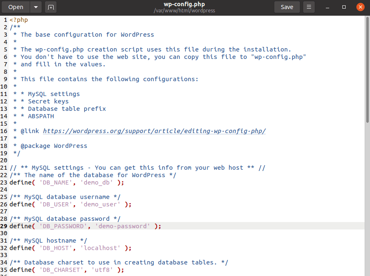This screenshot has width=370, height=276.
Task: Maximize the text editor window
Action: [344, 7]
